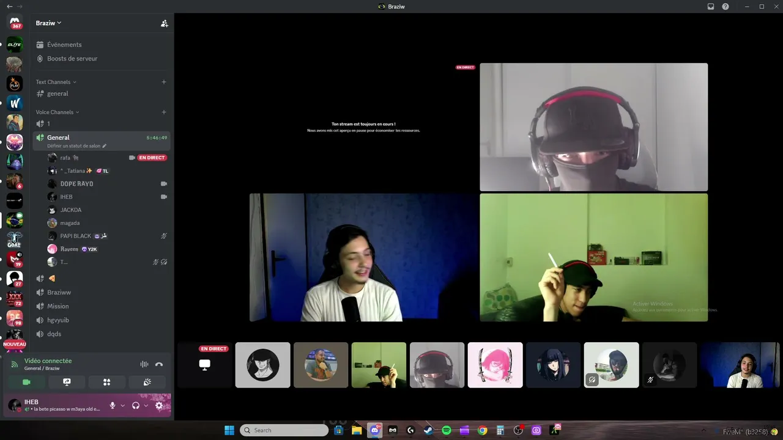The image size is (783, 440).
Task: Open Discord help icon
Action: click(725, 6)
